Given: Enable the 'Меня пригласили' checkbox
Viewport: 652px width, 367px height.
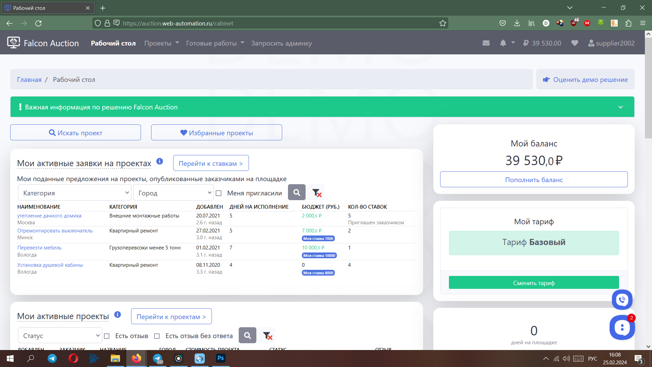Looking at the screenshot, I should [219, 193].
